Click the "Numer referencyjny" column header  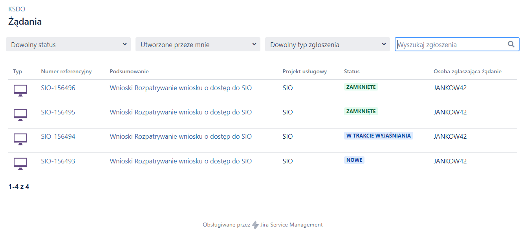[x=65, y=71]
